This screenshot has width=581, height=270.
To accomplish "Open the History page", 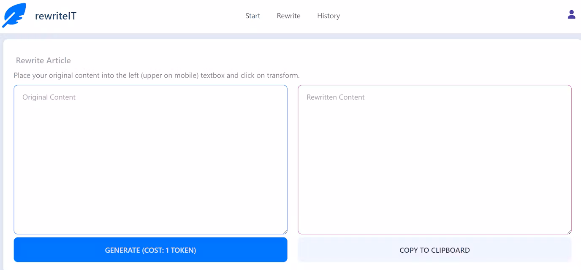I will 329,16.
